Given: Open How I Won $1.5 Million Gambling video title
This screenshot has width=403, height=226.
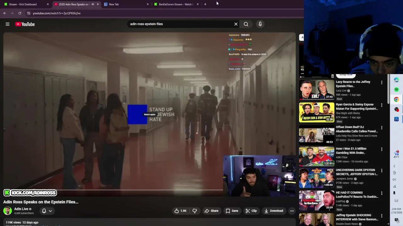Looking at the screenshot, I should coord(351,151).
